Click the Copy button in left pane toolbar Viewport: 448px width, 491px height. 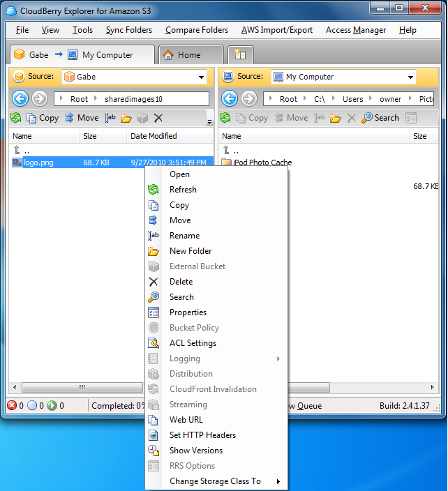tap(43, 118)
